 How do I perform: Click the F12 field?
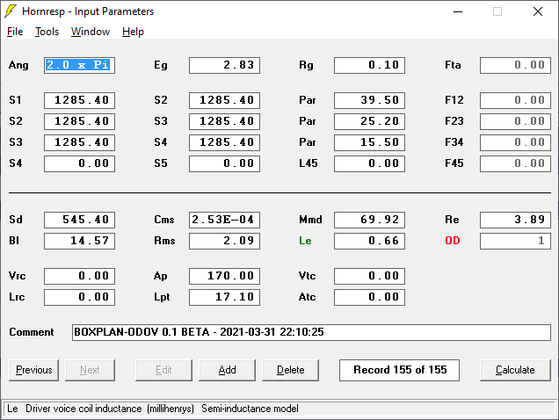[x=515, y=100]
